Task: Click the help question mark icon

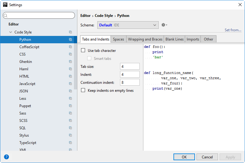Action: pyautogui.click(x=6, y=157)
